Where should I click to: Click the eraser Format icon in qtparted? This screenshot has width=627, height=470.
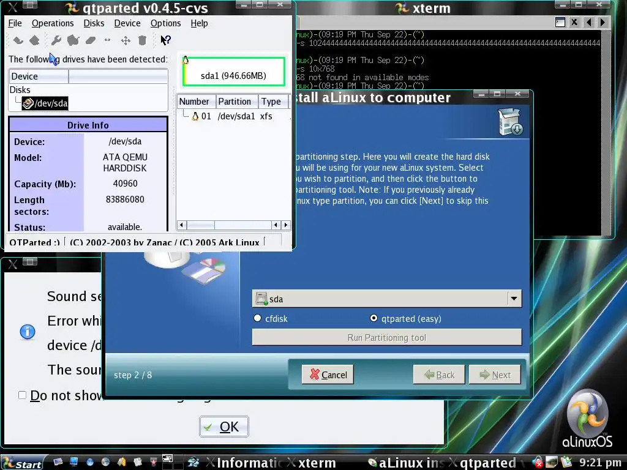coord(91,40)
